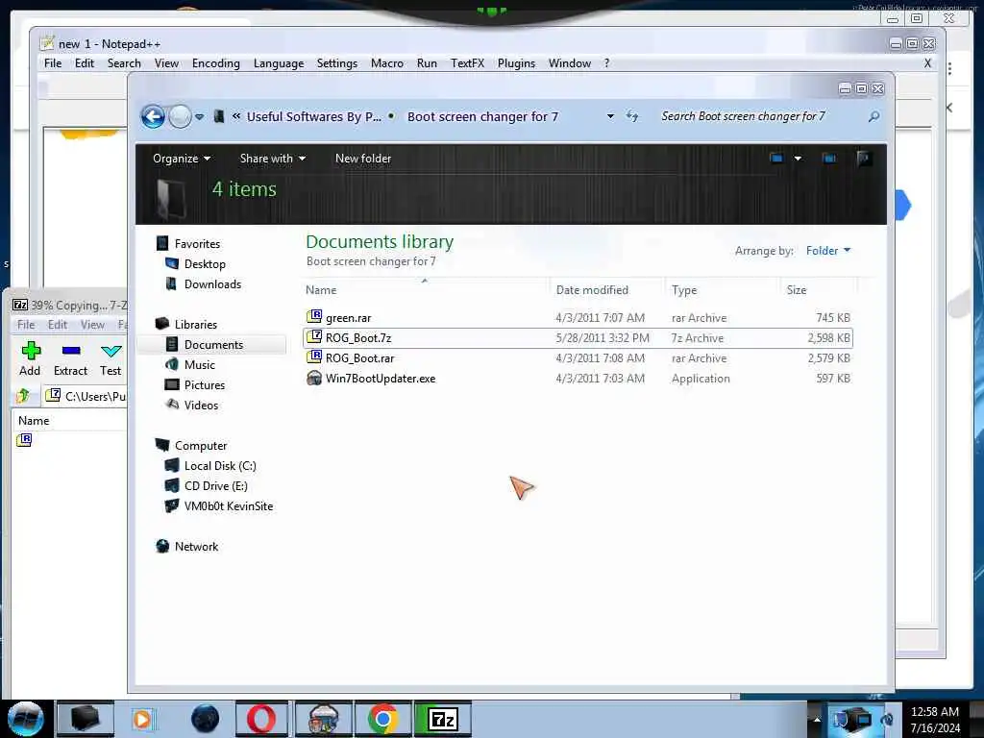
Task: Open the media player taskbar icon
Action: [142, 719]
